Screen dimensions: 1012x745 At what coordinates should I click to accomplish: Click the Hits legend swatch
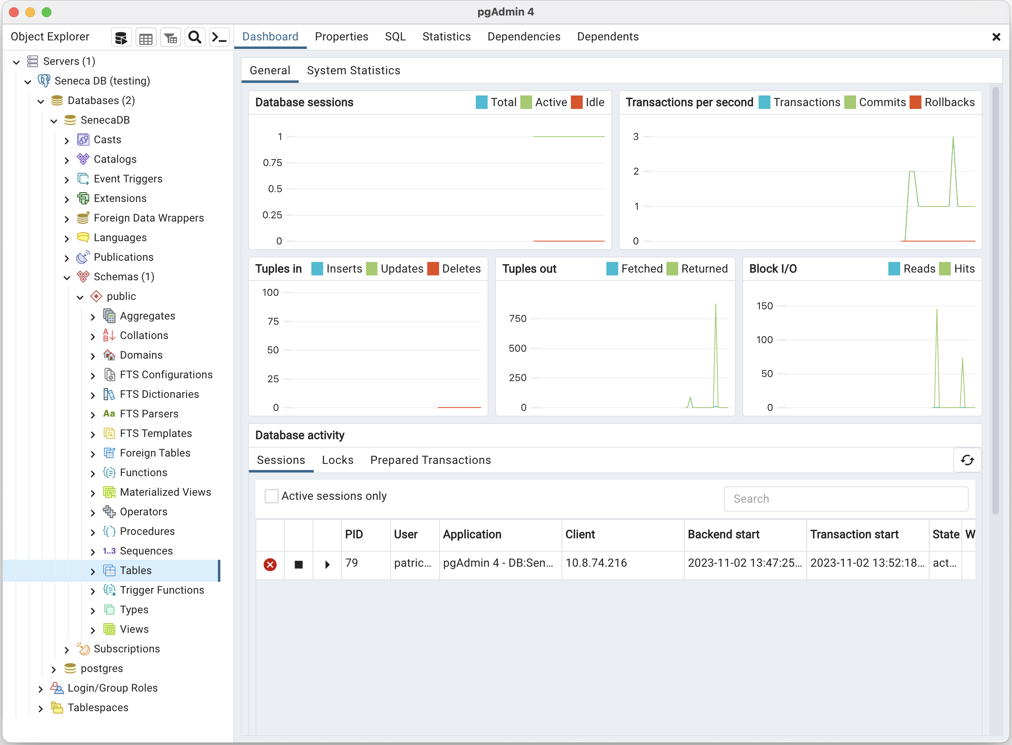tap(945, 269)
